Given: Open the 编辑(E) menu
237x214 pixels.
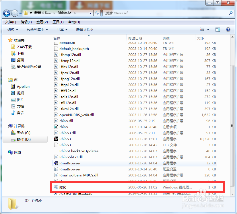Looking at the screenshot, I should (x=26, y=22).
